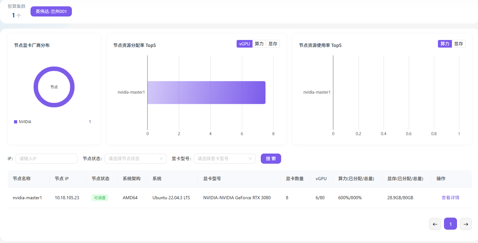Switch usage rate chart to 显存
478x243 pixels.
pyautogui.click(x=458, y=44)
